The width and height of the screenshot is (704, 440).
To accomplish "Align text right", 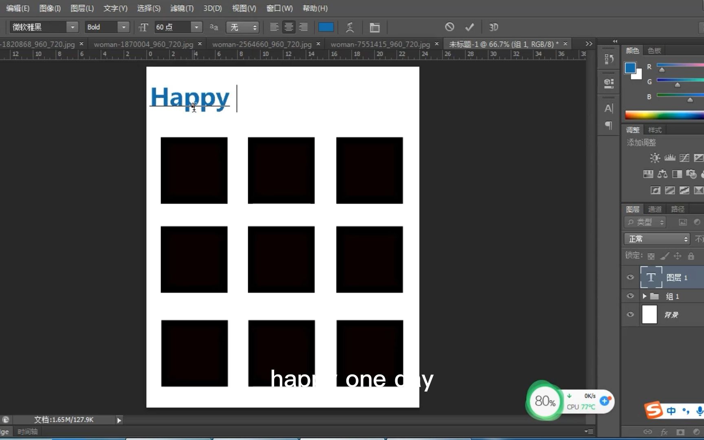I will pos(304,27).
